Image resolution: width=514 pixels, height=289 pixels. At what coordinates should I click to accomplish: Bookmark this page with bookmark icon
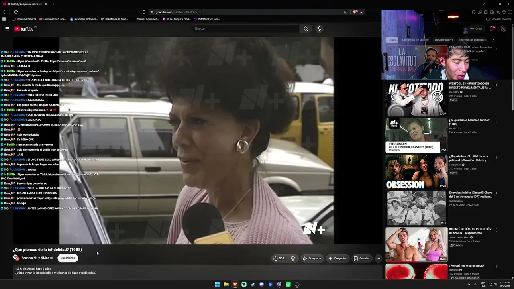144,12
